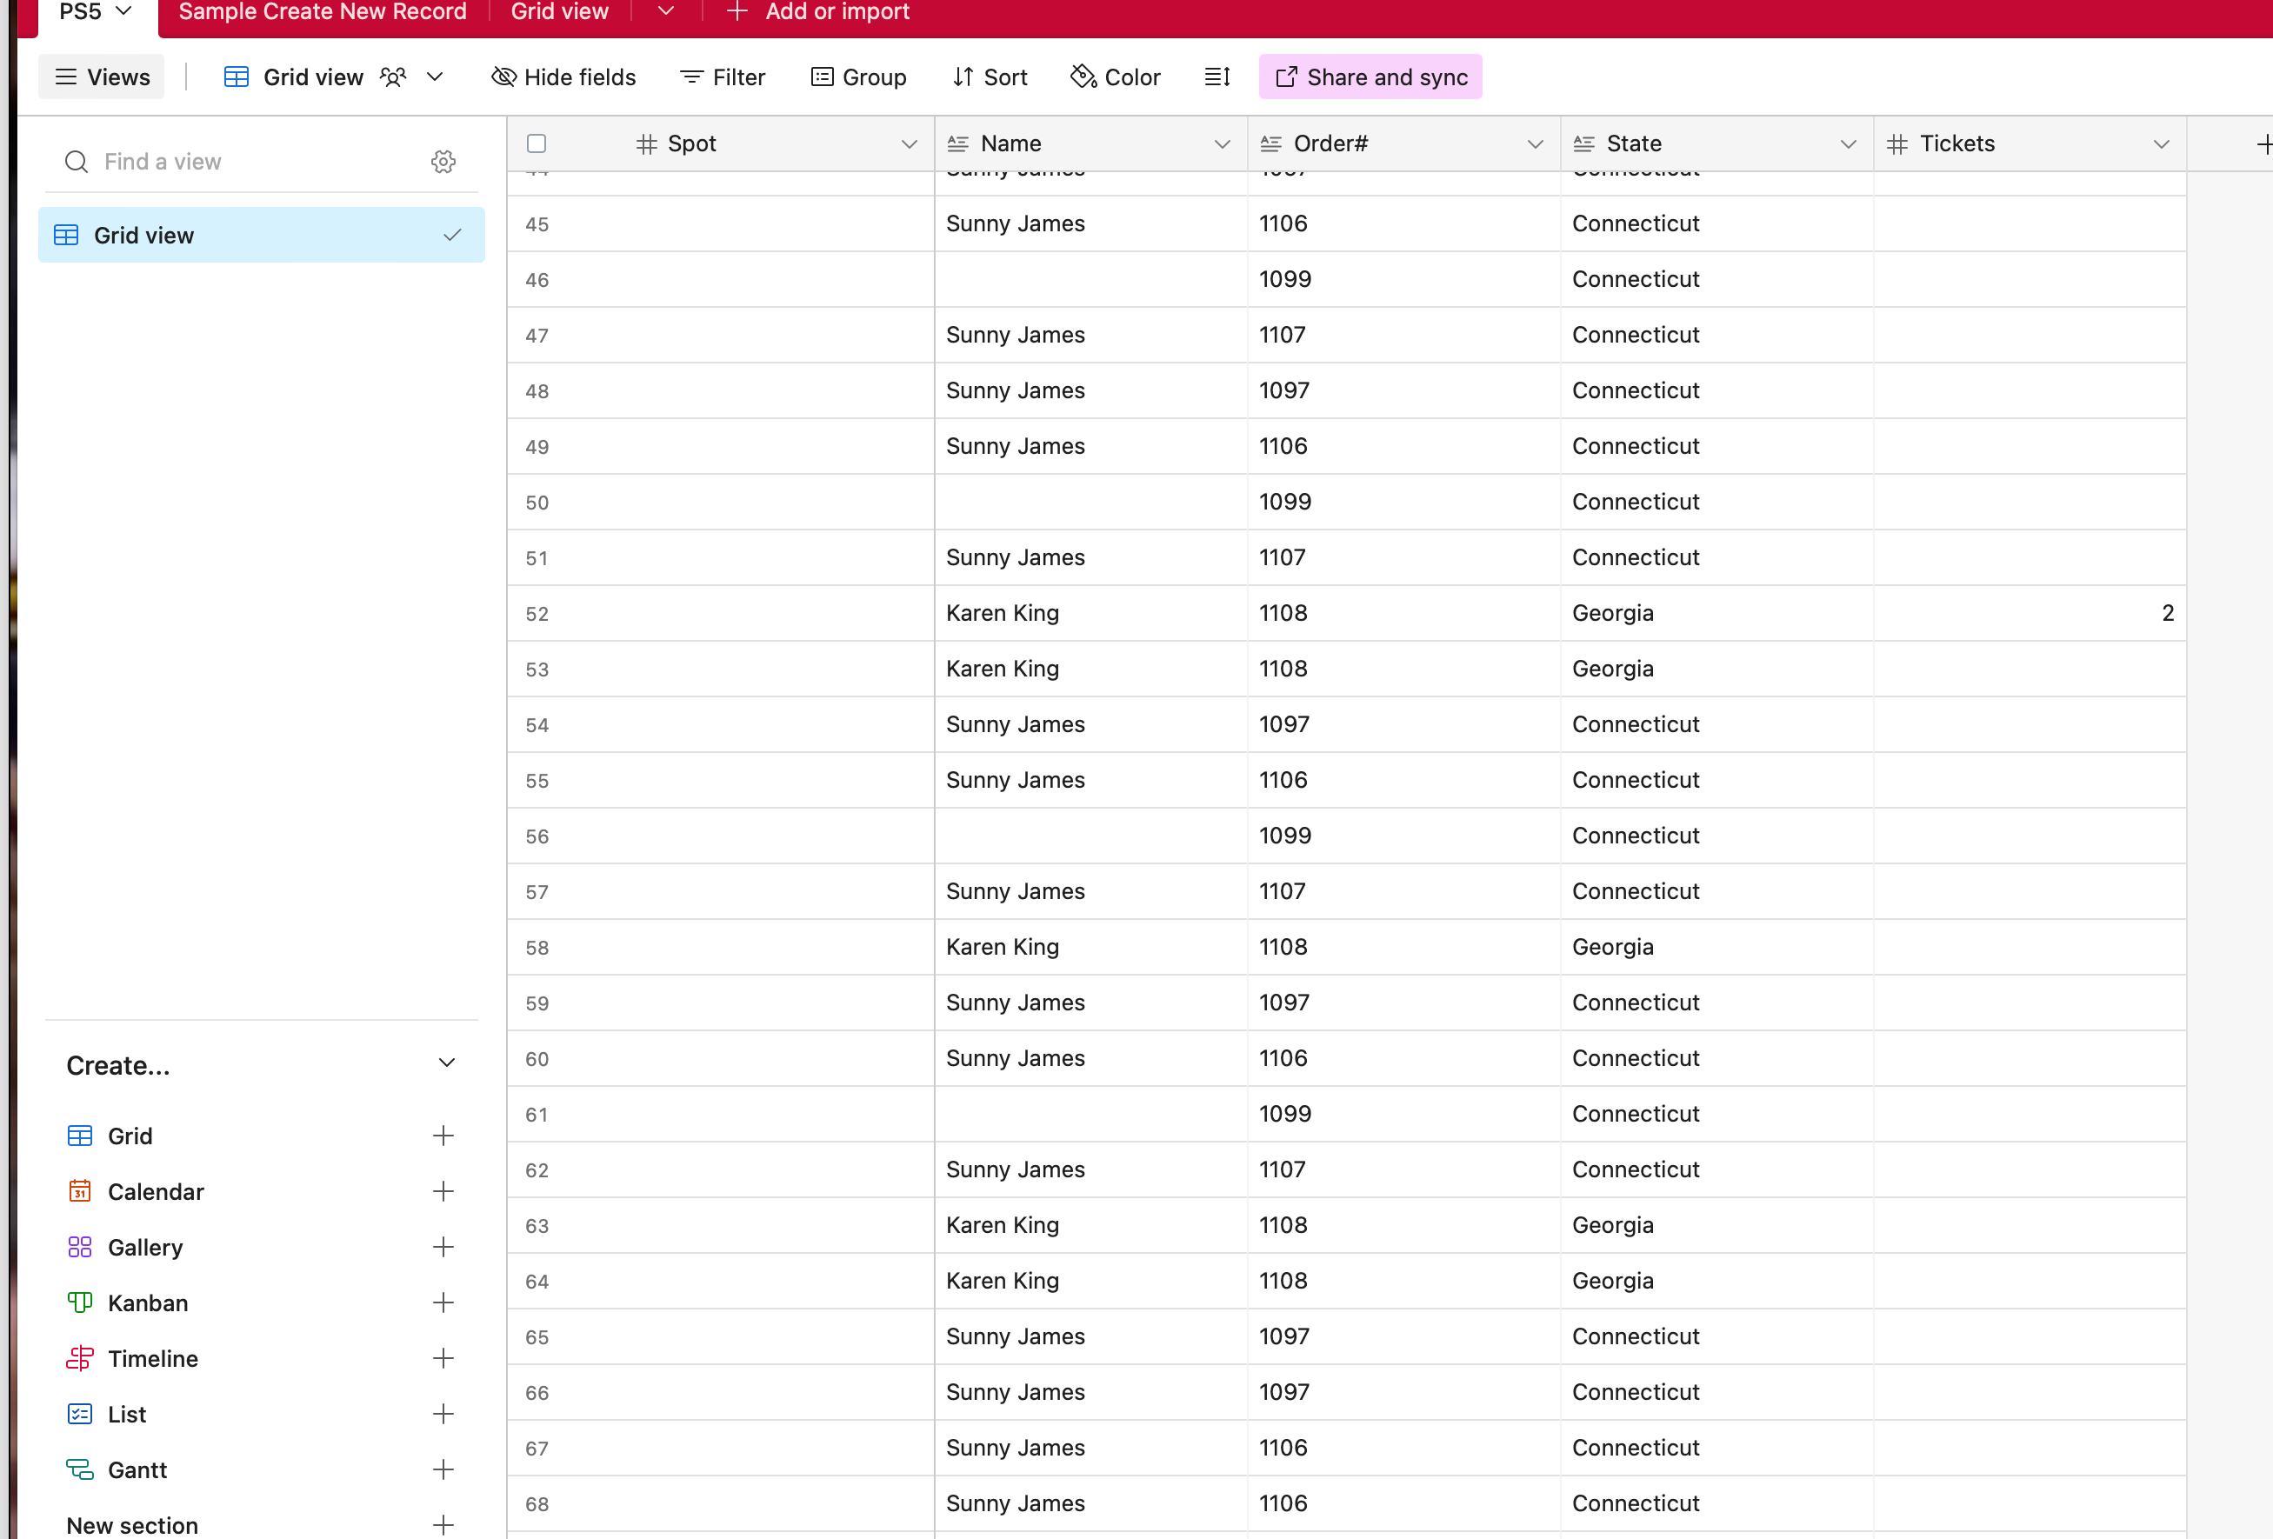Screen dimensions: 2273x1539
Task: Toggle the select all rows checkbox
Action: [x=536, y=143]
